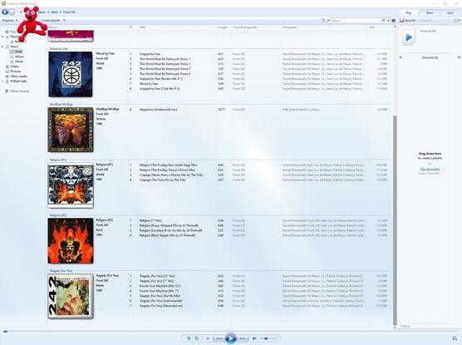Open the breadcrumb arrow after Music
Viewport: 462px width, 345px height.
click(48, 12)
